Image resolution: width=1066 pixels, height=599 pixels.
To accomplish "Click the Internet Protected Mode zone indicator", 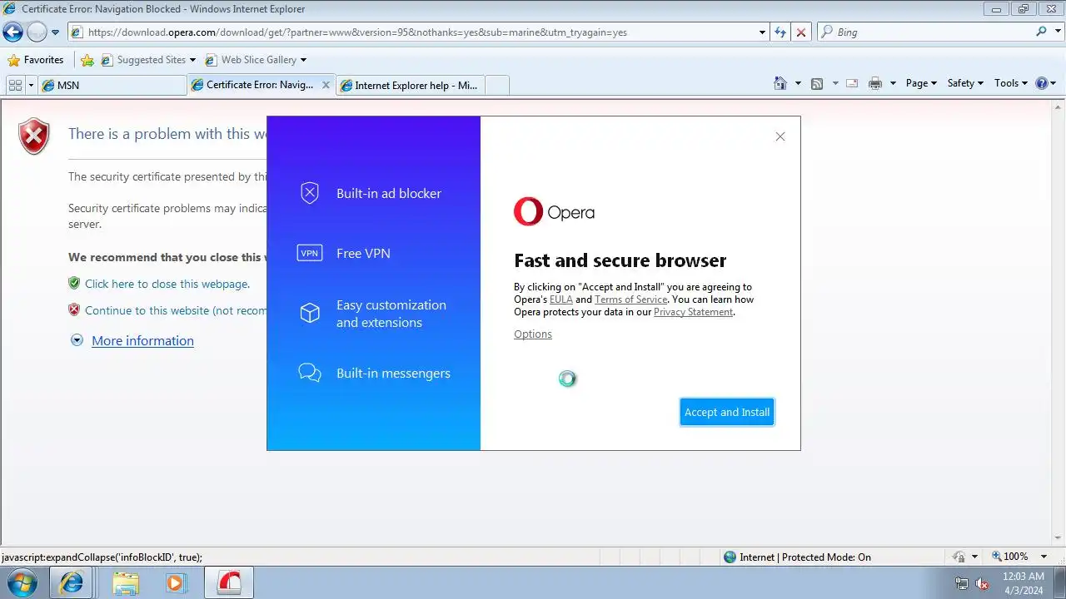I will (x=797, y=557).
